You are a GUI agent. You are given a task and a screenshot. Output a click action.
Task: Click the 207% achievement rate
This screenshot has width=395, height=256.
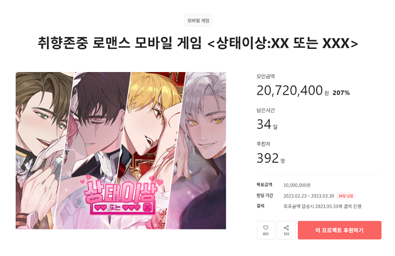pyautogui.click(x=341, y=93)
